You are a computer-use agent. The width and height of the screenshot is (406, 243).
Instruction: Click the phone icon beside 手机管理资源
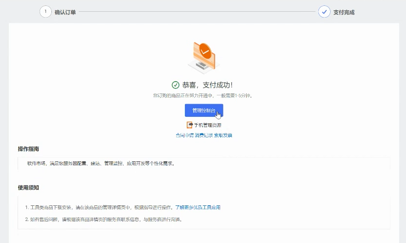tap(190, 125)
